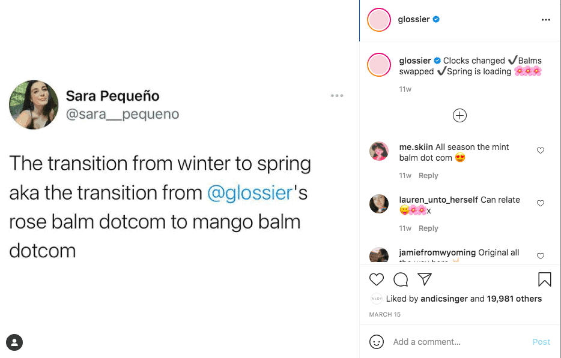Toggle the like heart on me.skiin's comment
561x358 pixels.
pos(541,151)
